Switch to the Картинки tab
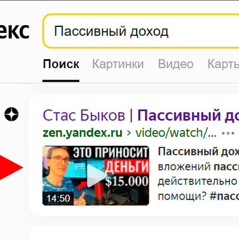 118,64
